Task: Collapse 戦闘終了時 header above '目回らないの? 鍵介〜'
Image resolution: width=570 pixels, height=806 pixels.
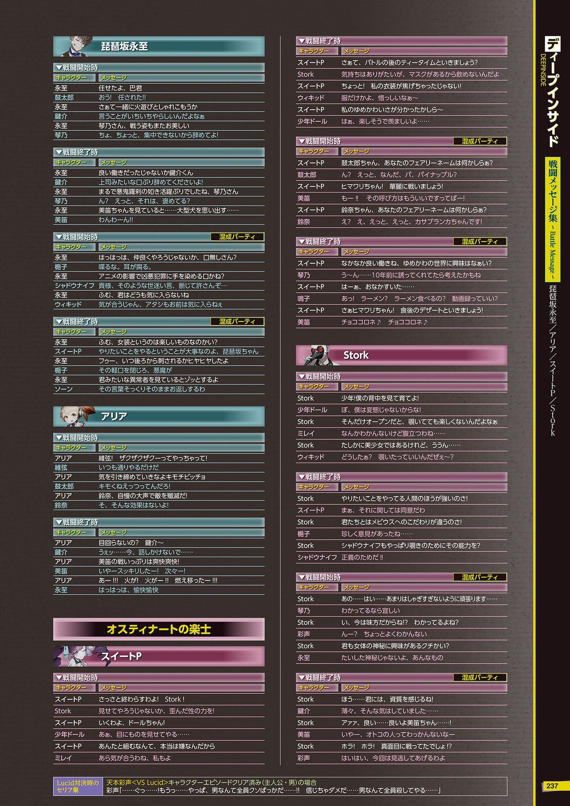Action: [x=159, y=522]
